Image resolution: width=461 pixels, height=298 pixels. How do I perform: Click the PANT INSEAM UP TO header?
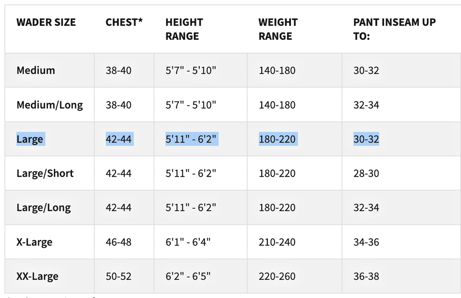pos(394,29)
